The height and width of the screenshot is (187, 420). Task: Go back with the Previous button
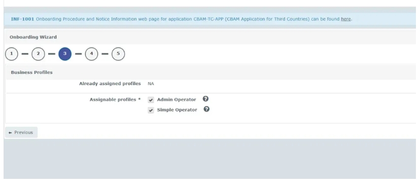21,132
